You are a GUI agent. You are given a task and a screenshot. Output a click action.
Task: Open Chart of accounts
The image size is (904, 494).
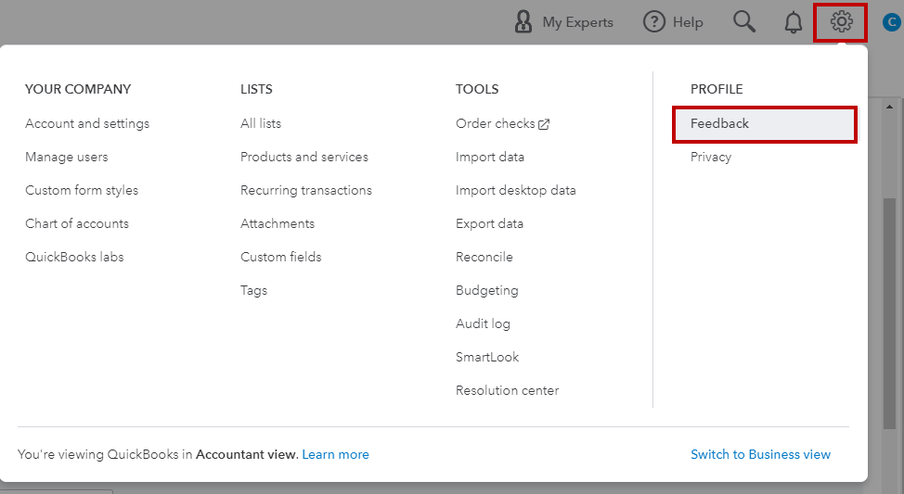[x=77, y=223]
